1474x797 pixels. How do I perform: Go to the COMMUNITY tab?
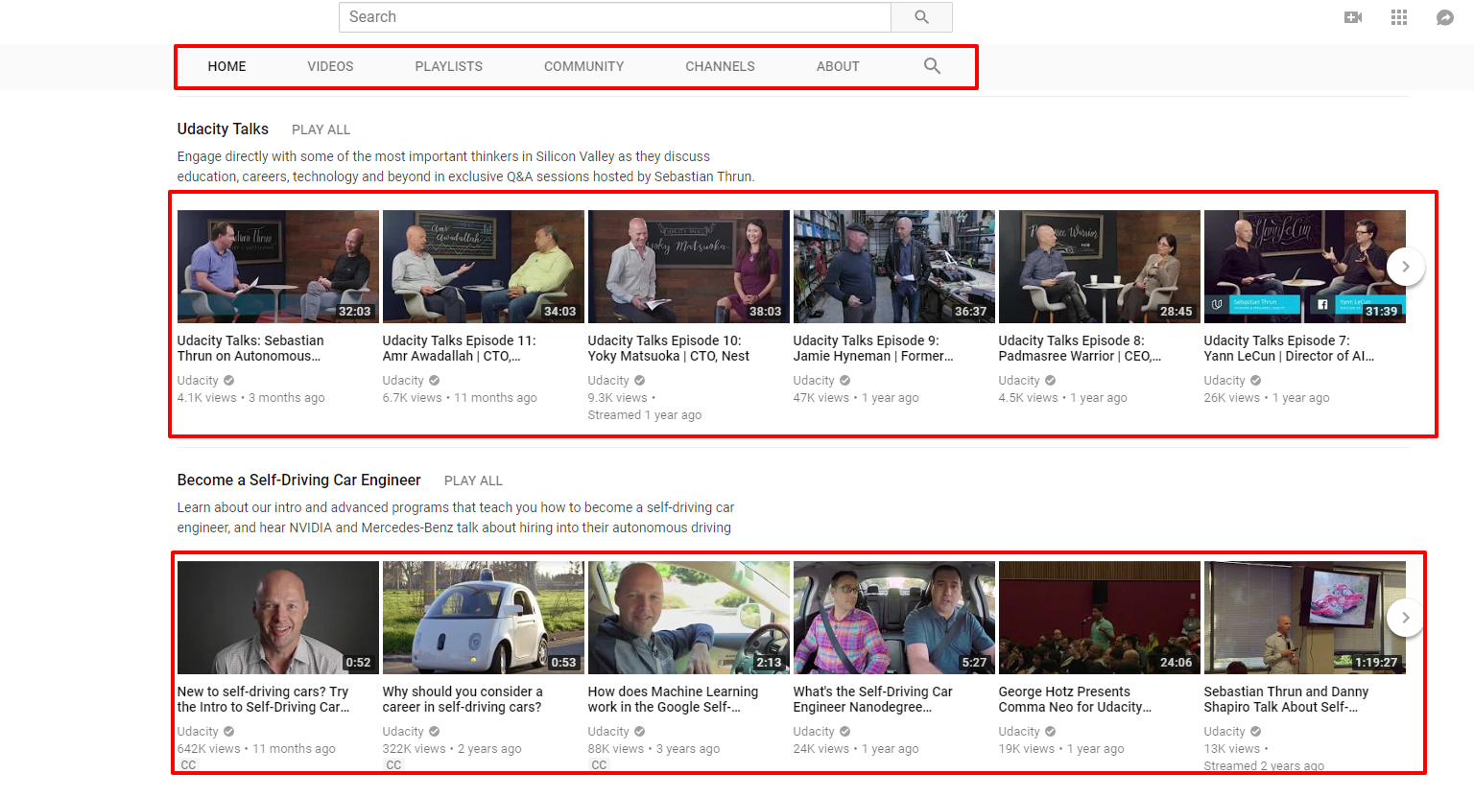583,66
